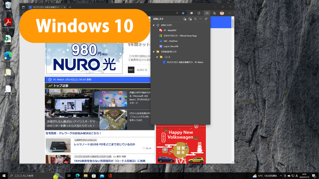Viewport: 319px width, 179px height.
Task: Select the Recycle Bin desktop icon
Action: (x=8, y=7)
